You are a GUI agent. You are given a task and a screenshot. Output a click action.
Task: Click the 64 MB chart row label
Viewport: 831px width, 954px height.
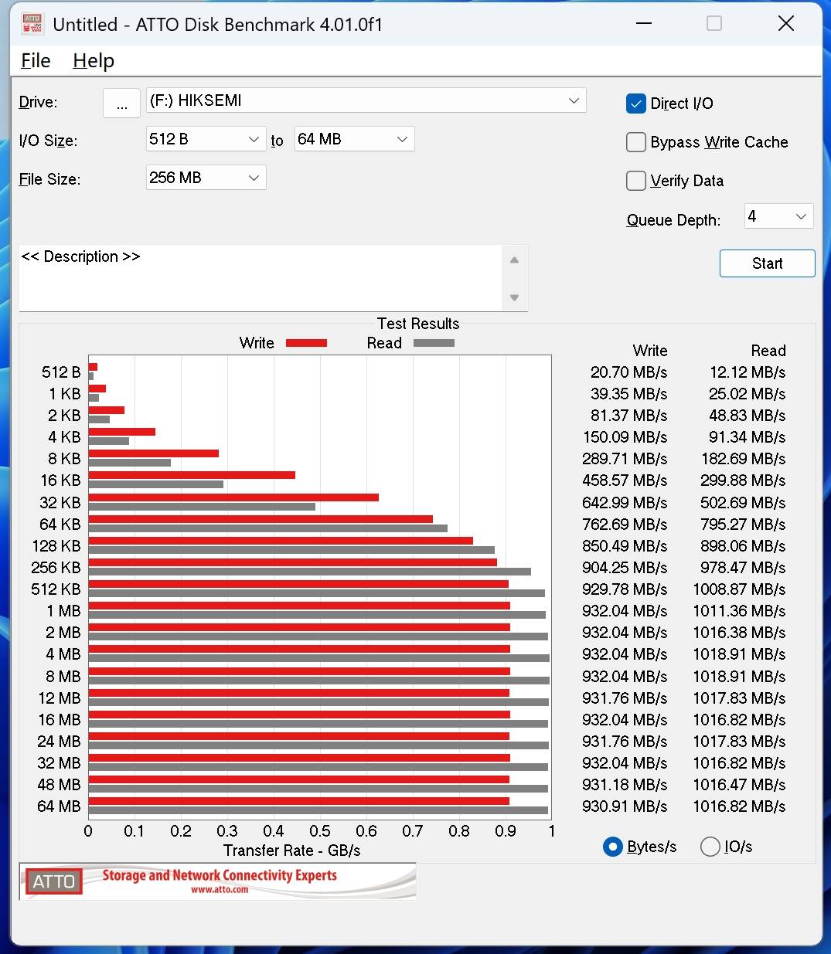tap(59, 806)
